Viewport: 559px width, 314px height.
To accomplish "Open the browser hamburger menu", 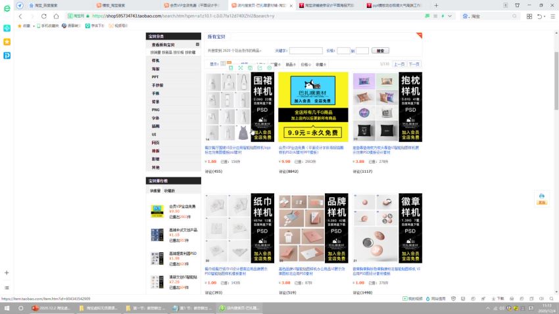I will pyautogui.click(x=552, y=16).
